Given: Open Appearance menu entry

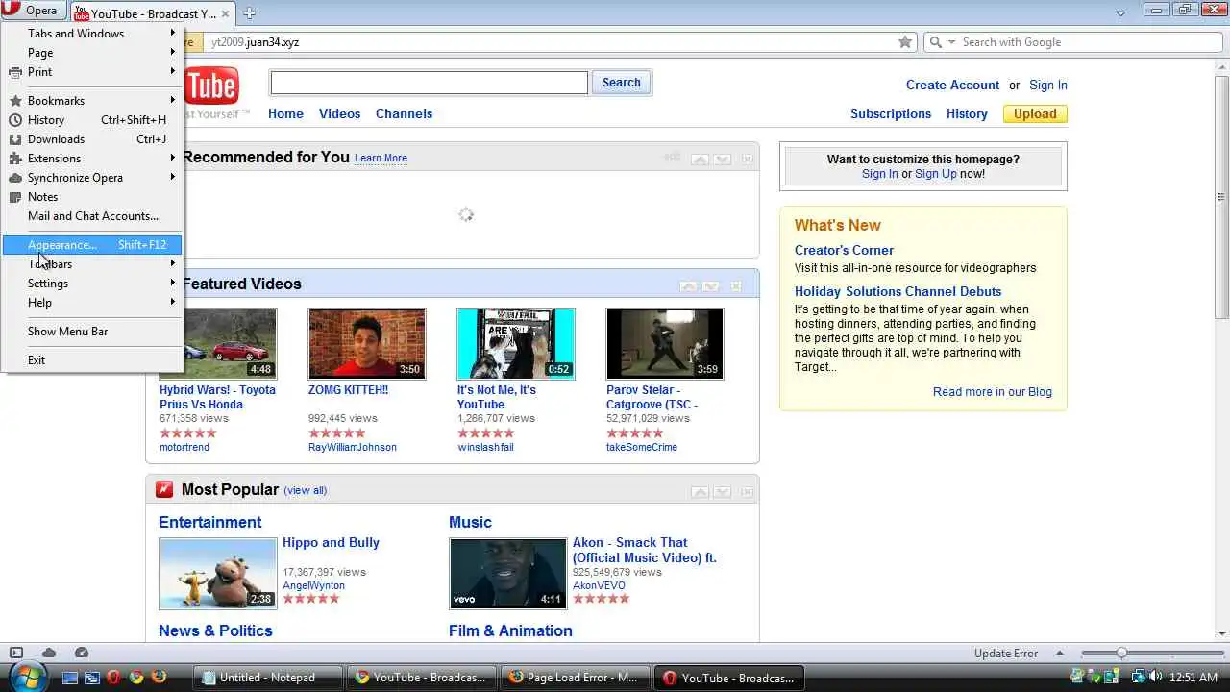Looking at the screenshot, I should click(x=92, y=245).
